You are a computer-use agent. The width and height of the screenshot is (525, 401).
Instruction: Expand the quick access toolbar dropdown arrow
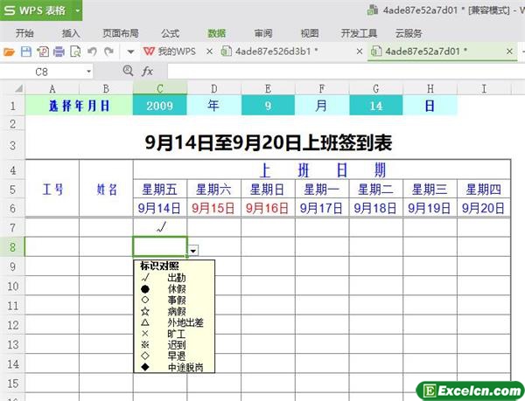(x=131, y=52)
